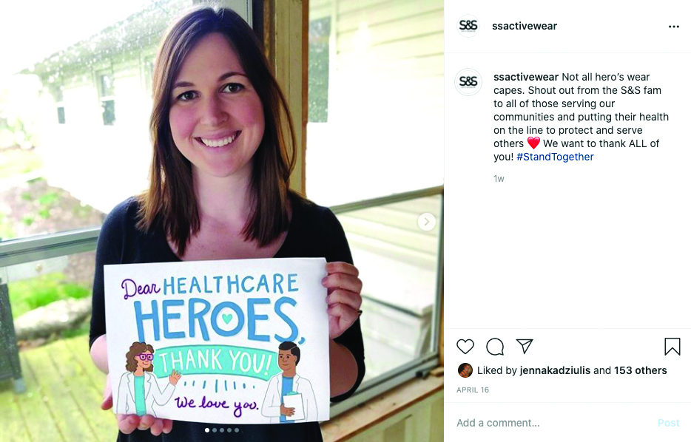Follow the #StandTogether hashtag link
Viewport: 691px width, 442px height.
[555, 157]
